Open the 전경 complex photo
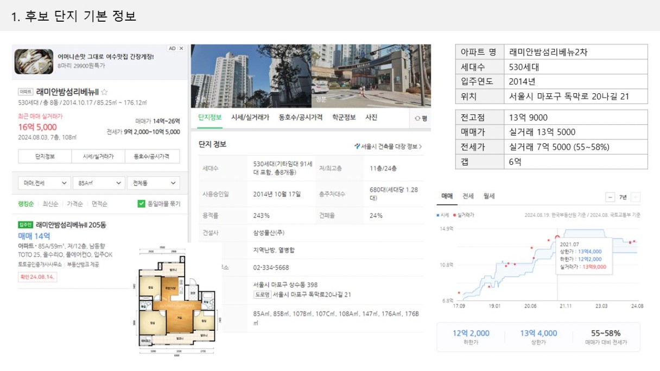Image resolution: width=660 pixels, height=371 pixels. coord(251,76)
